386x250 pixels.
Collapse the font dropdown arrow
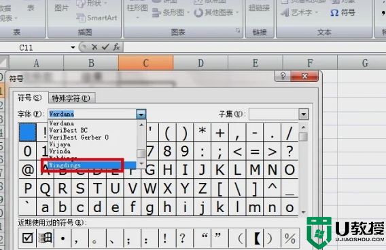point(141,114)
